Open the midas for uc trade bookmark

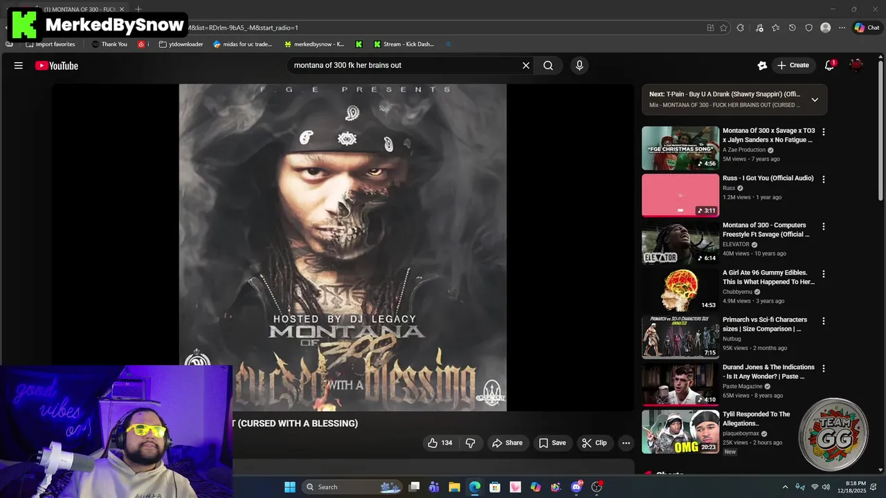point(243,44)
